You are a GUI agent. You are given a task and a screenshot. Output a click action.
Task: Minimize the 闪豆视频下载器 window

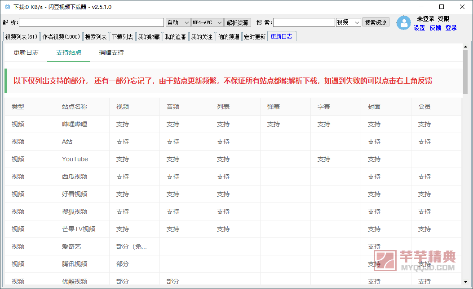point(421,7)
